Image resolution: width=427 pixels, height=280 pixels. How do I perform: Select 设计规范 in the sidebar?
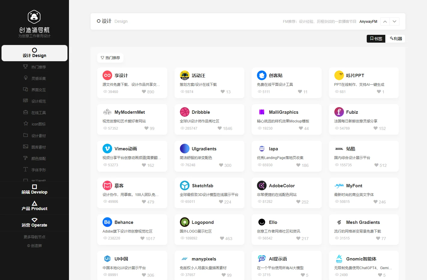point(34,101)
